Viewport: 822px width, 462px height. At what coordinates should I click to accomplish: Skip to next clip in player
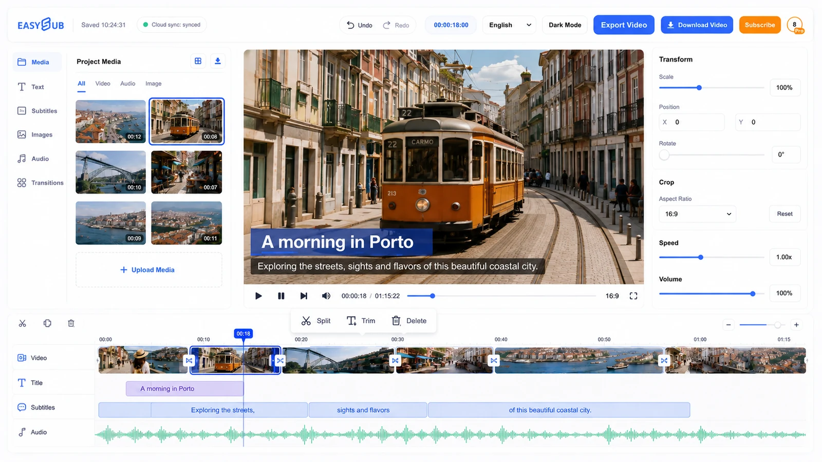pyautogui.click(x=304, y=296)
